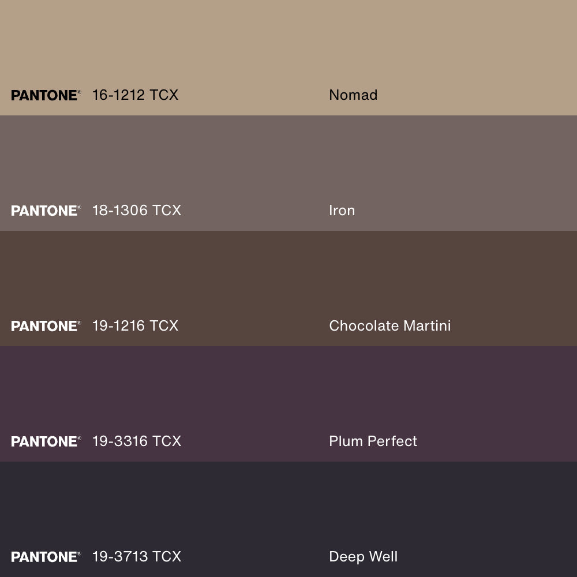Viewport: 577px width, 577px height.
Task: Click the "Nomad" color name label
Action: (x=353, y=95)
